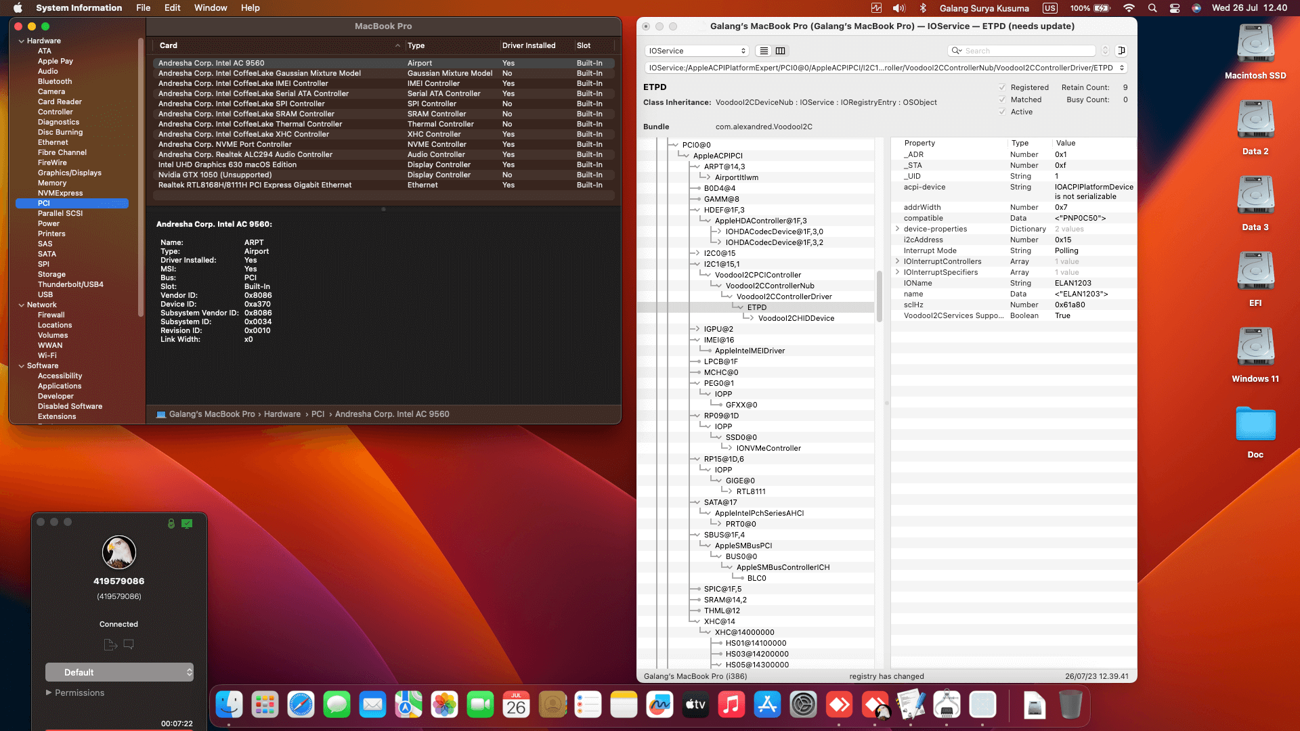The height and width of the screenshot is (731, 1300).
Task: Launch App Store from the Dock
Action: (767, 704)
